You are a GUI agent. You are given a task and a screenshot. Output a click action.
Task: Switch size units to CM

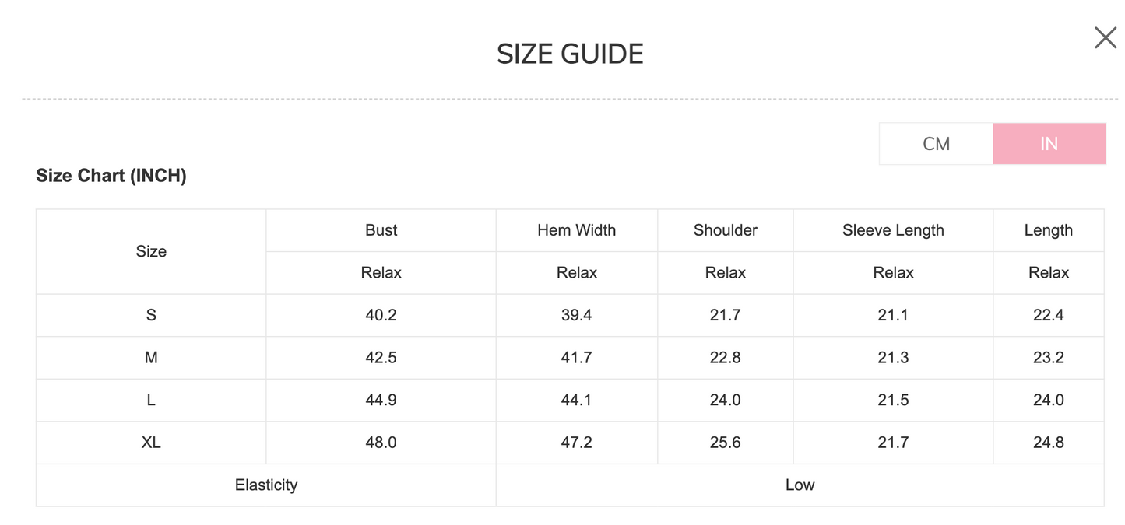click(936, 144)
